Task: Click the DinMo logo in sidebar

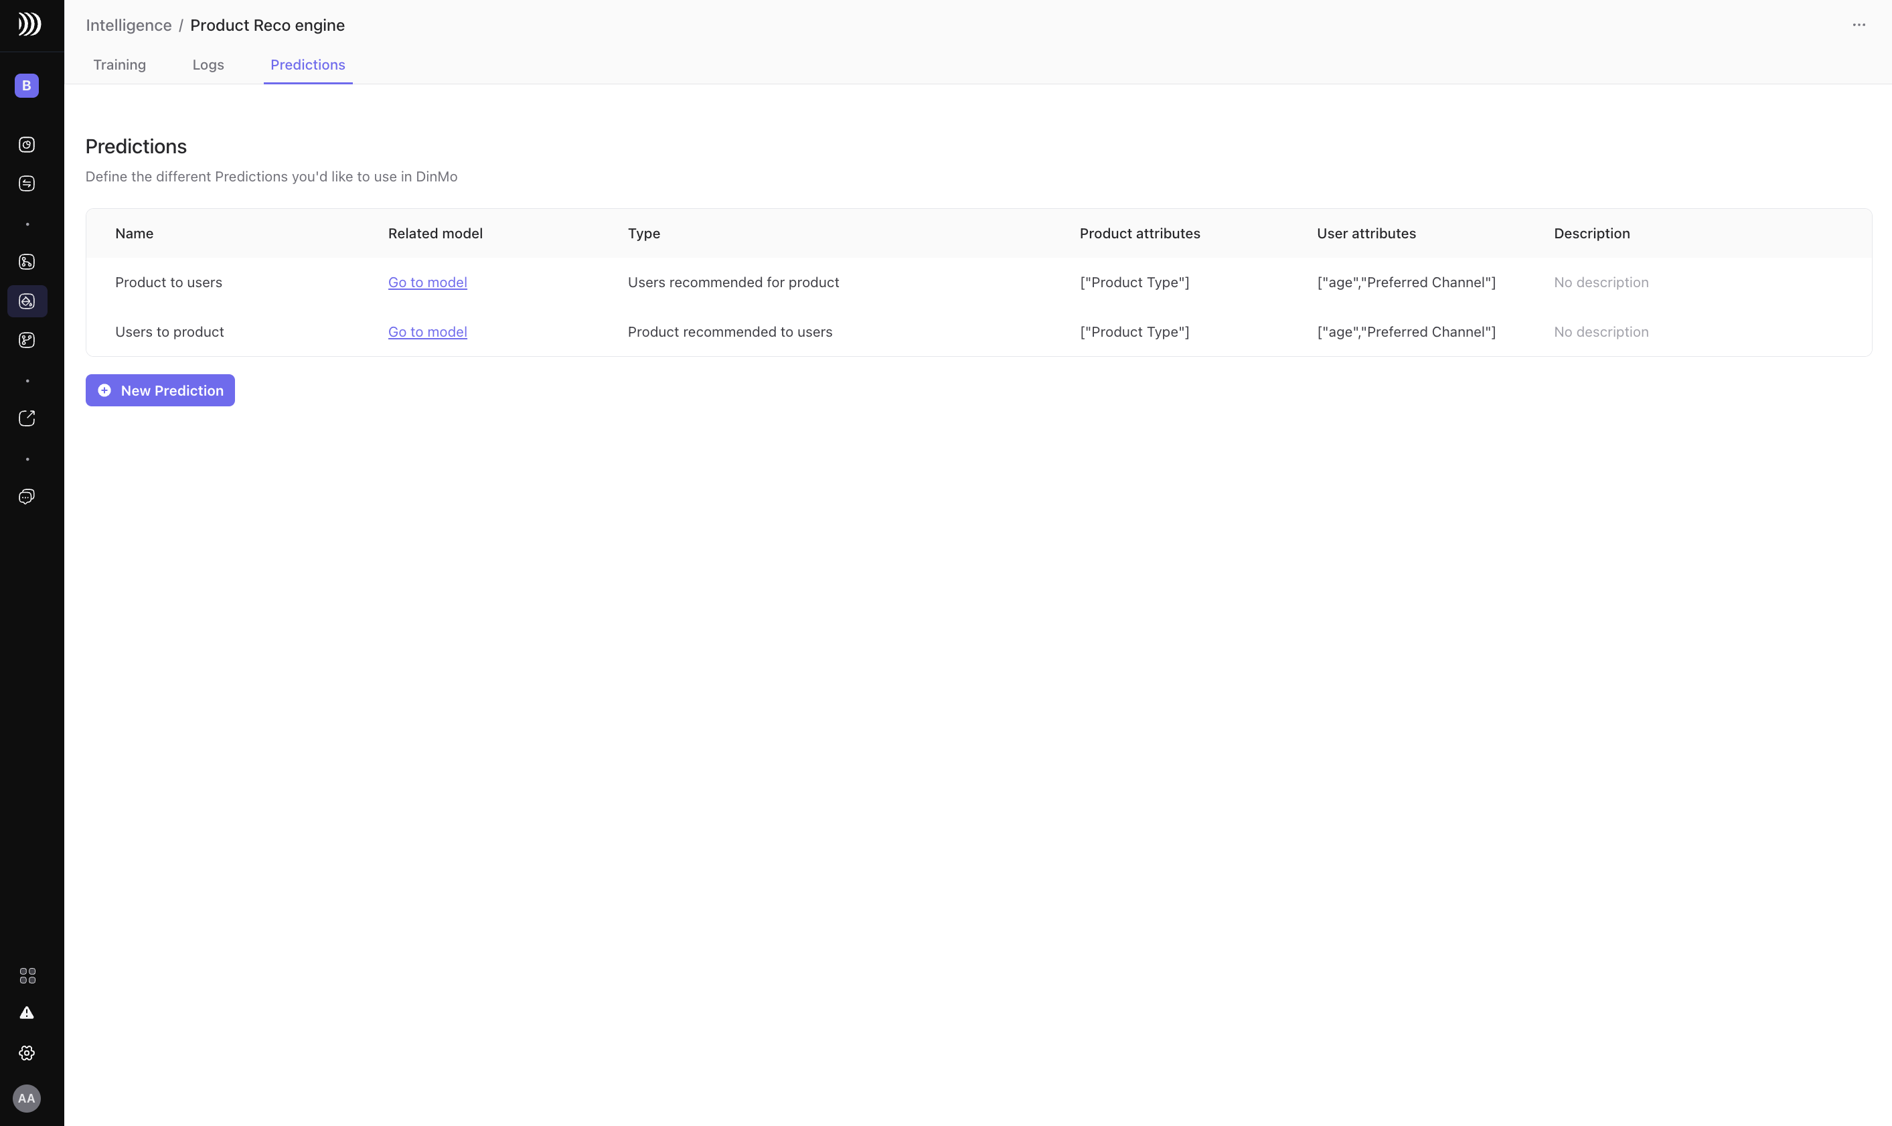Action: tap(29, 24)
